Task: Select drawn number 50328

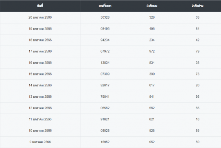Action: pos(105,17)
